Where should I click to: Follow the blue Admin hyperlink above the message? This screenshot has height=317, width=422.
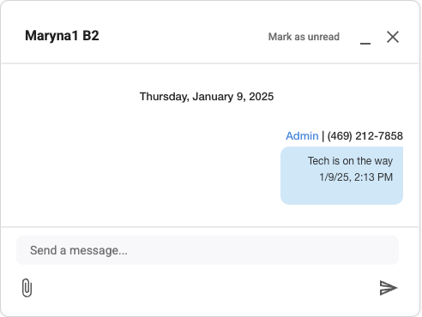tap(302, 136)
